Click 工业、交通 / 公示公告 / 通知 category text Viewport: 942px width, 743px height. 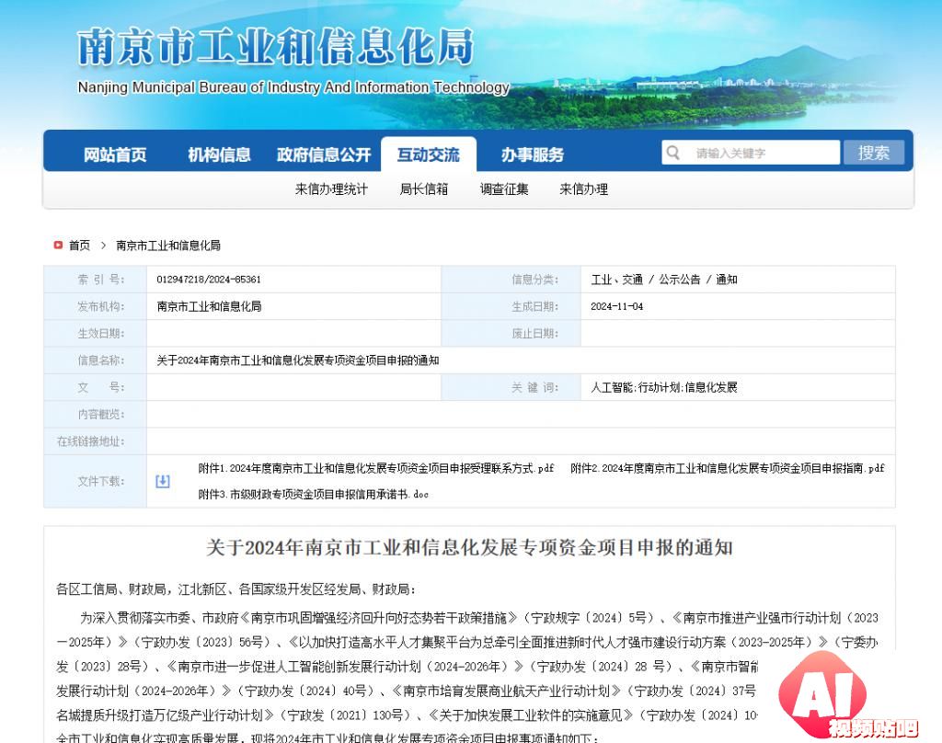point(664,280)
